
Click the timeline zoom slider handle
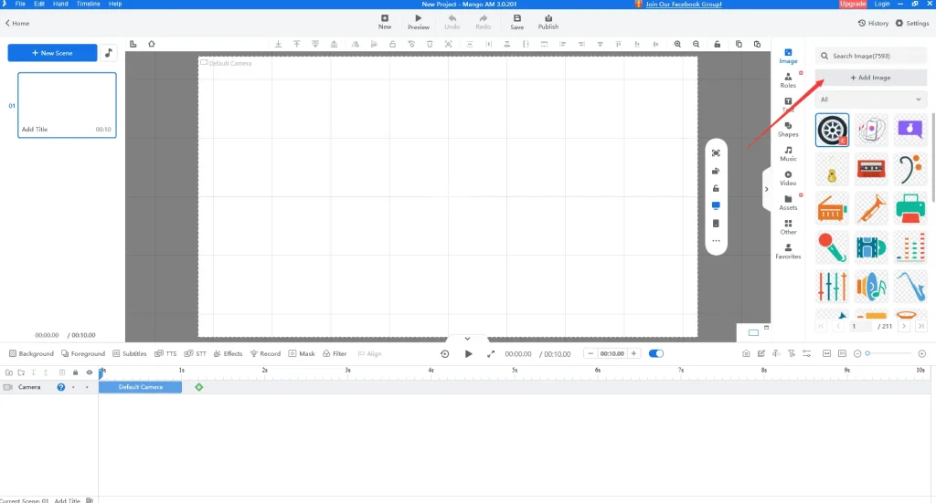[x=867, y=353]
